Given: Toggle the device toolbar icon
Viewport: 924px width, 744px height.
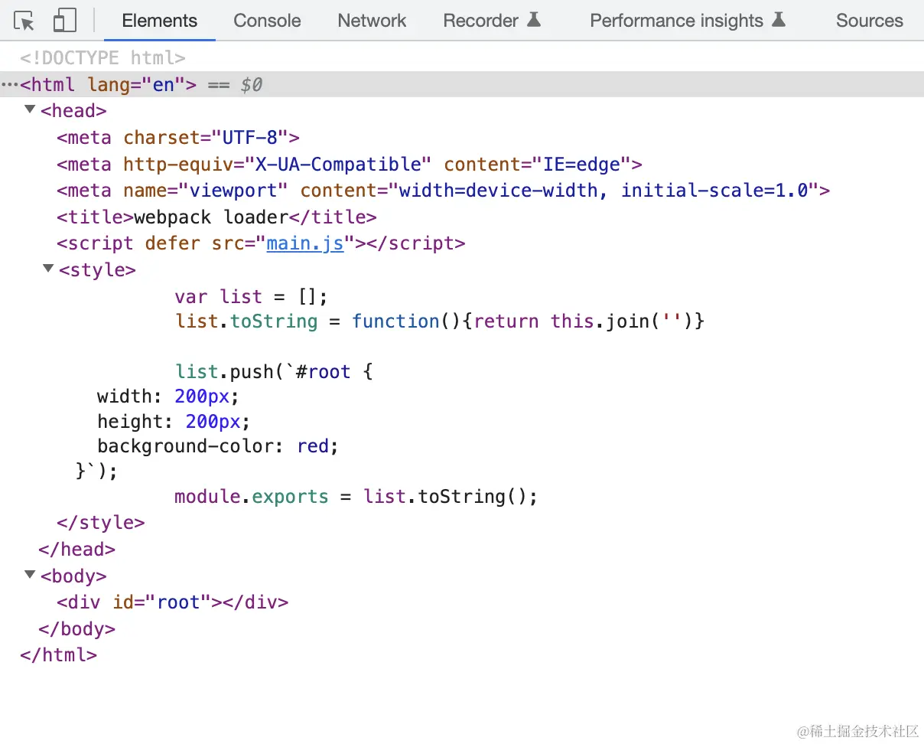Looking at the screenshot, I should point(65,21).
